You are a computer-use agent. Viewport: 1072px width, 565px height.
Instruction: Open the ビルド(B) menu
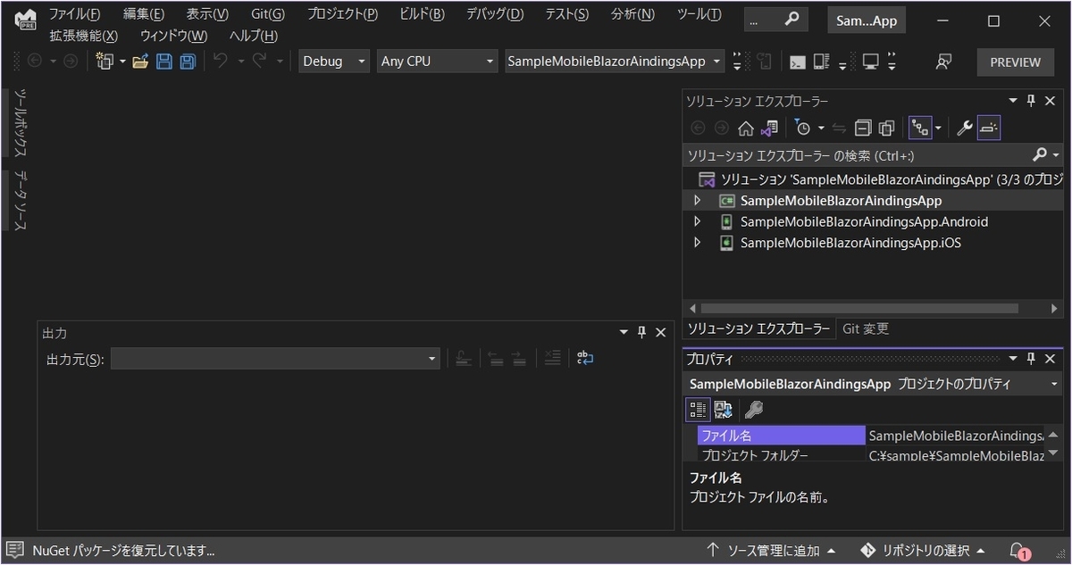[422, 14]
